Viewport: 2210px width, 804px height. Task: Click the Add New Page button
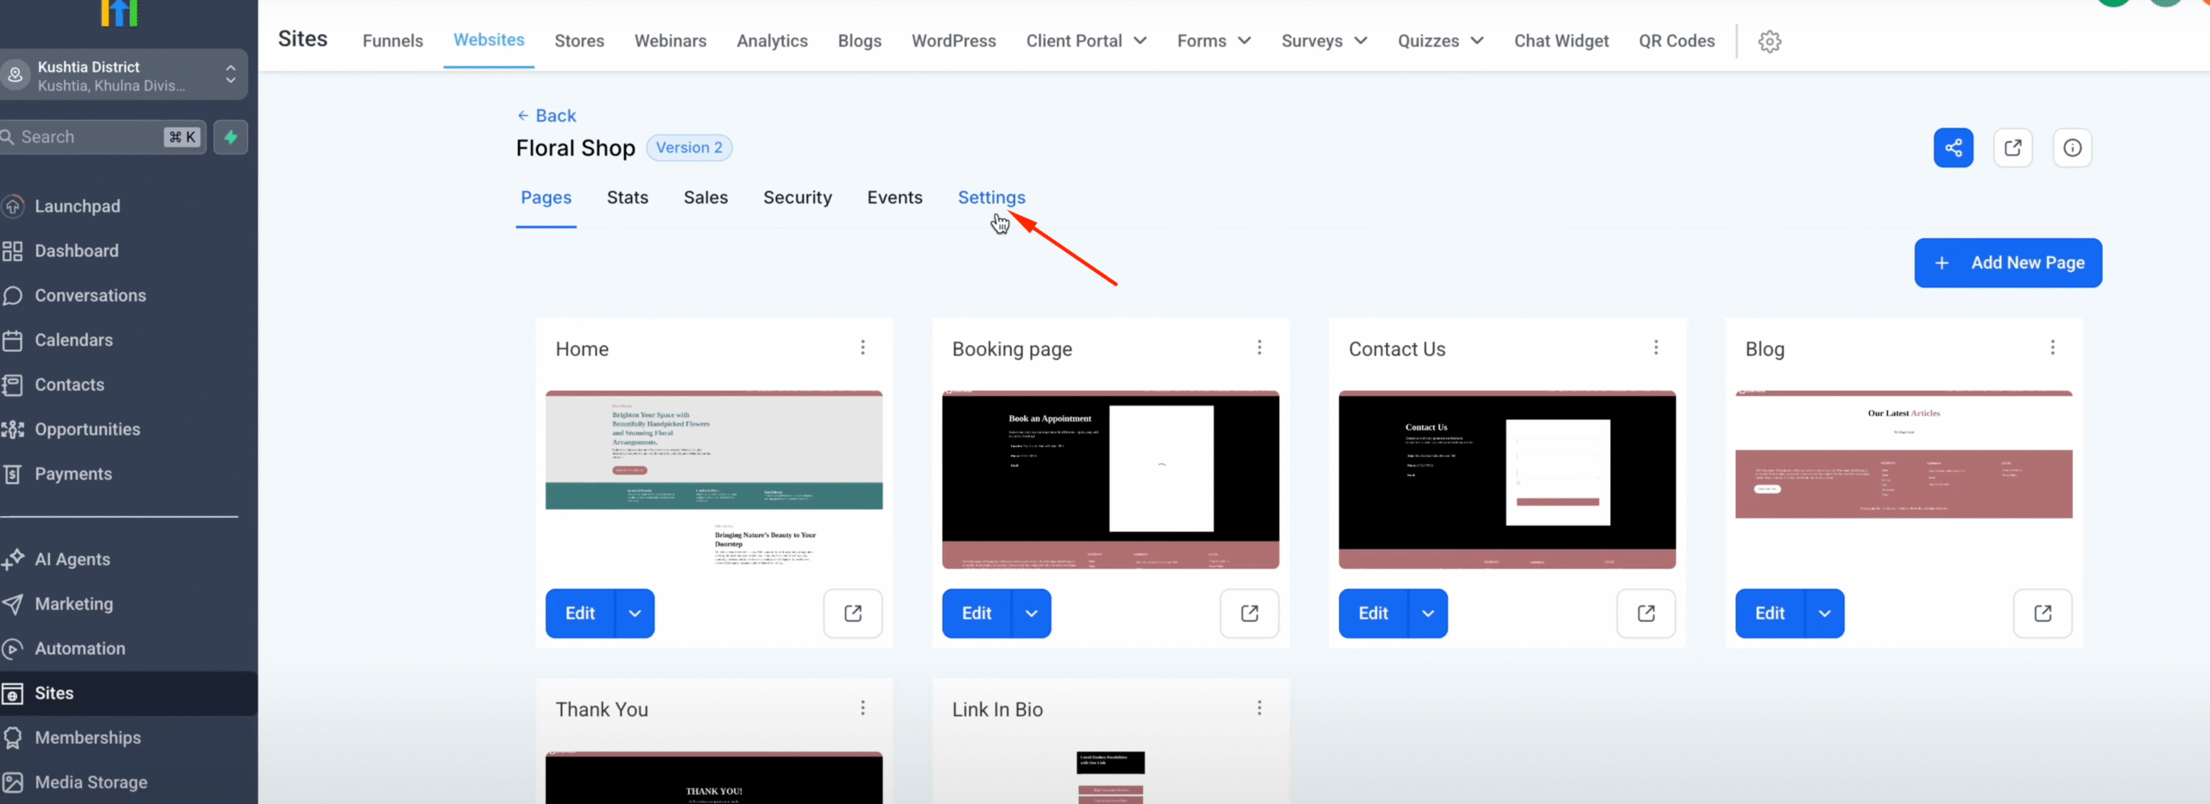click(2007, 263)
